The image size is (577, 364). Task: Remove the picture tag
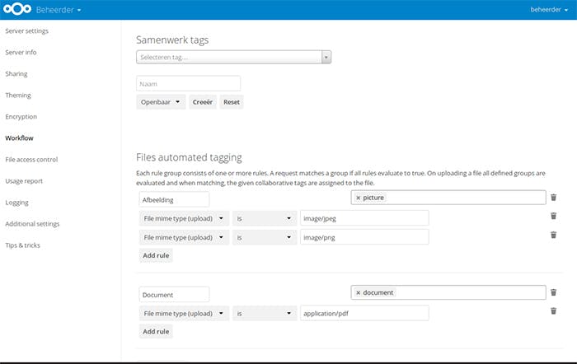(358, 198)
